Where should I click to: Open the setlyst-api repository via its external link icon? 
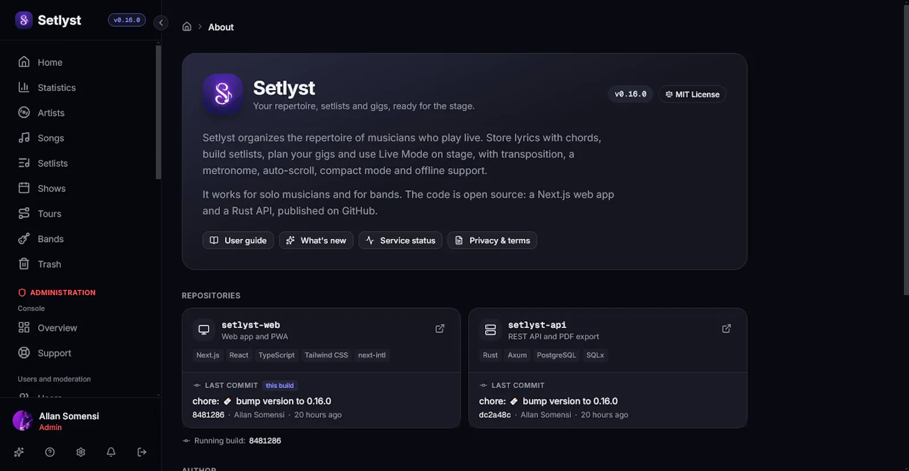726,329
